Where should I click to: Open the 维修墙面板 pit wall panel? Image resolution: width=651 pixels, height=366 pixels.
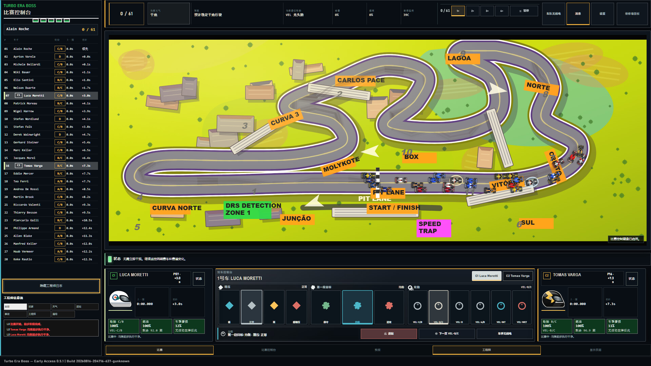(632, 14)
